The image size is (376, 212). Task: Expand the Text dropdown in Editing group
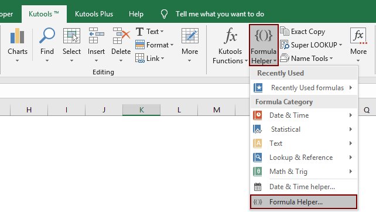[162, 32]
